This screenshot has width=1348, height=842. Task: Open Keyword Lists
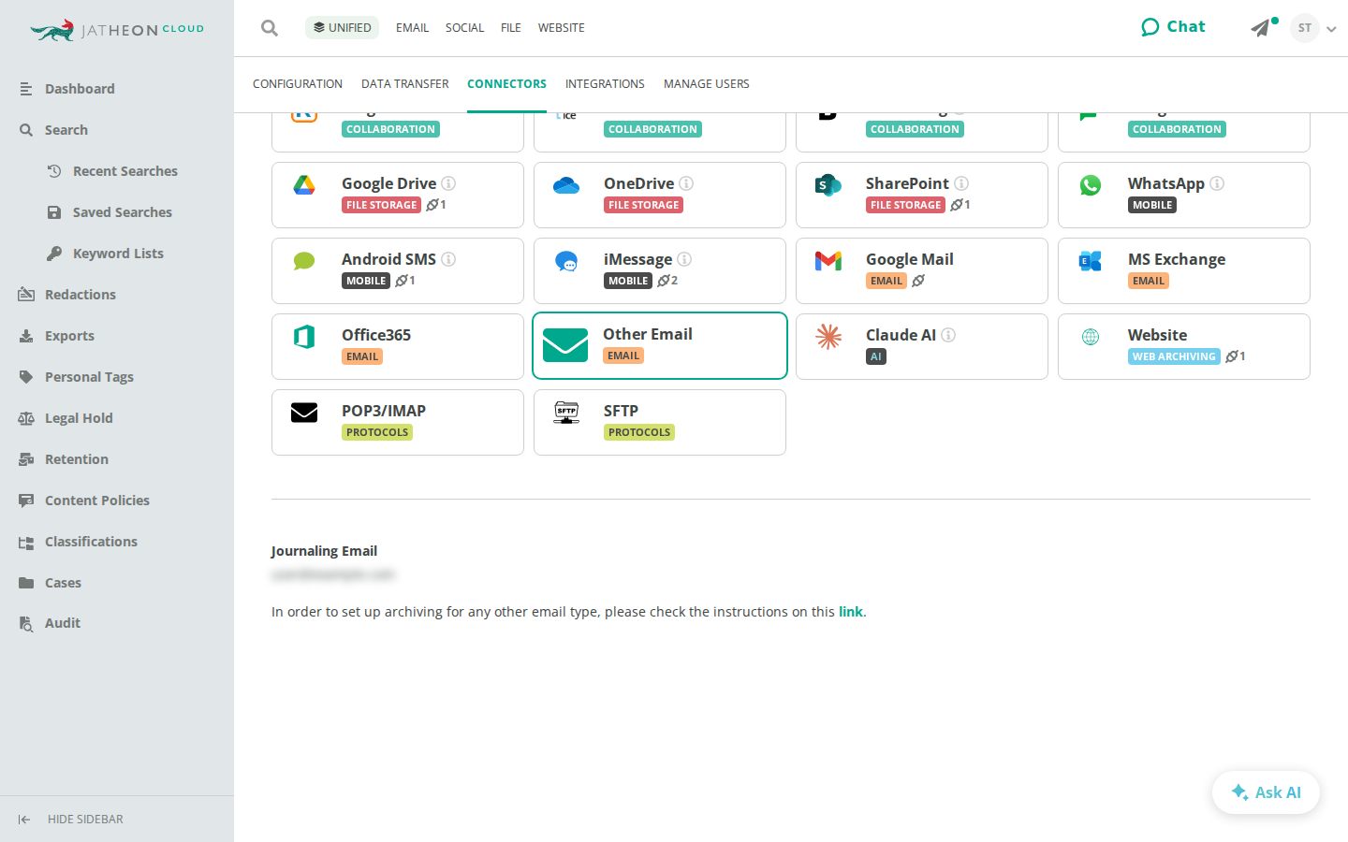click(117, 254)
